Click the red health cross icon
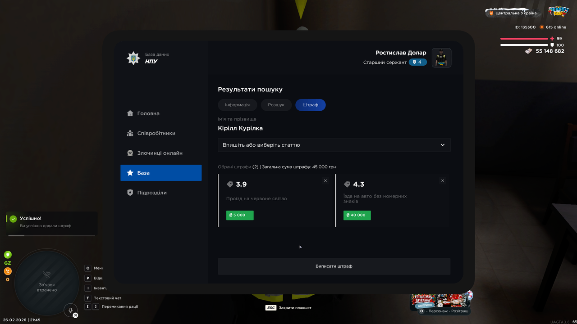 (x=552, y=39)
